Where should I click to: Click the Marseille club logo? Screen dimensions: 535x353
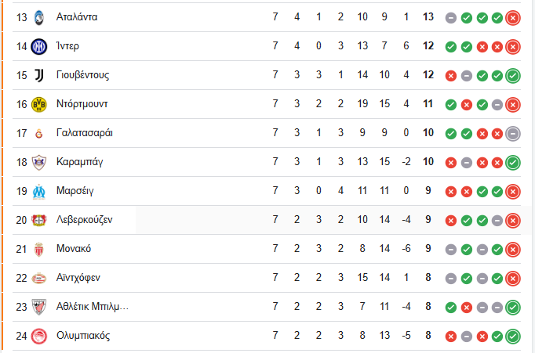pos(38,191)
